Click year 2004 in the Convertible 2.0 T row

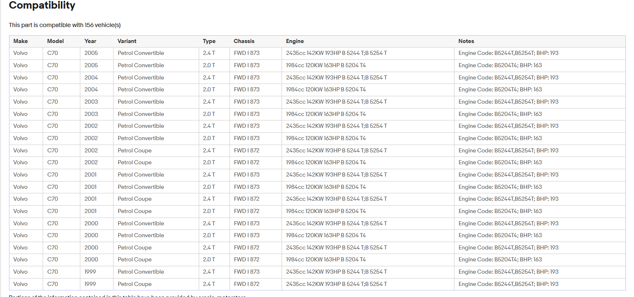(91, 89)
